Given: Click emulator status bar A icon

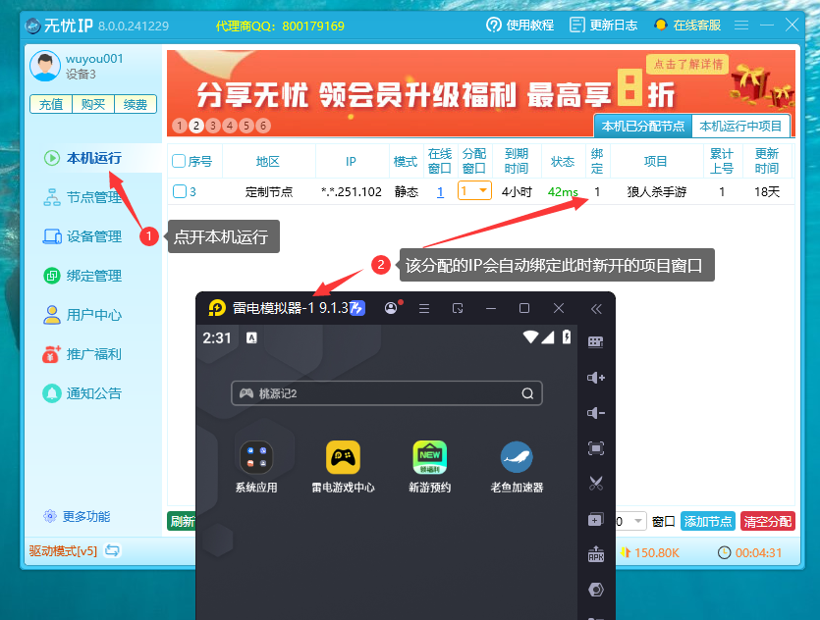Looking at the screenshot, I should click(x=251, y=337).
